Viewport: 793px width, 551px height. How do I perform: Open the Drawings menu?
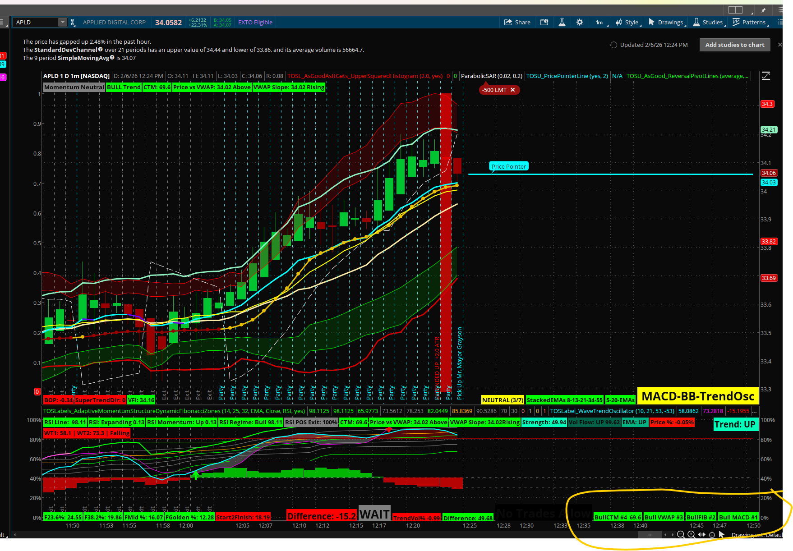(x=667, y=22)
